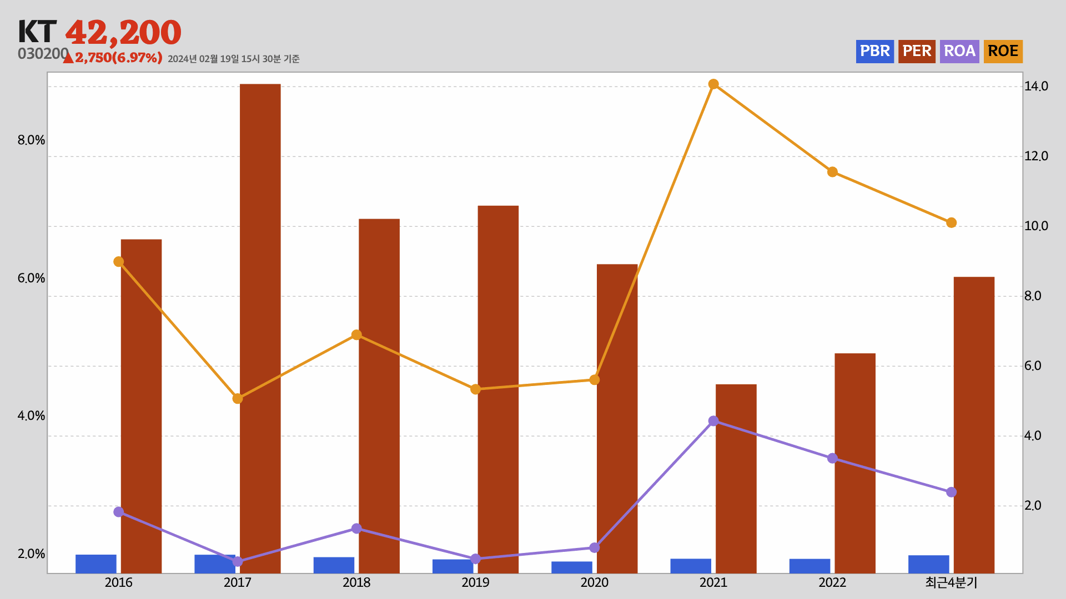Select the 2020 x-axis label
Image resolution: width=1066 pixels, height=599 pixels.
(x=594, y=582)
